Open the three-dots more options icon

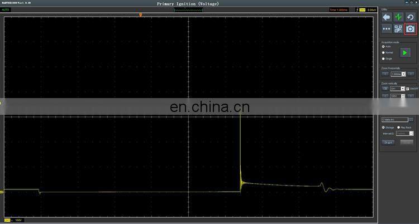click(387, 28)
